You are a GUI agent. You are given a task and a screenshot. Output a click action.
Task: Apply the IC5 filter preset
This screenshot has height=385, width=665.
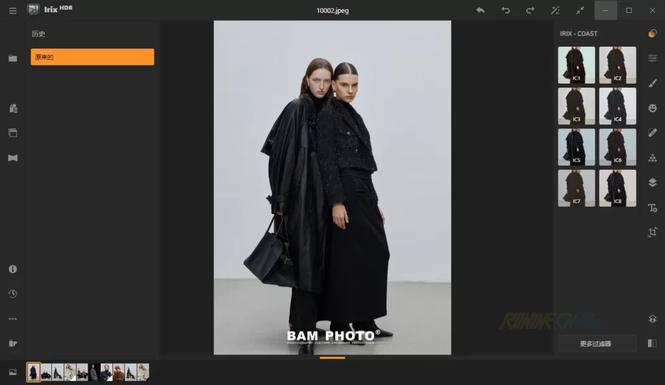tap(576, 146)
